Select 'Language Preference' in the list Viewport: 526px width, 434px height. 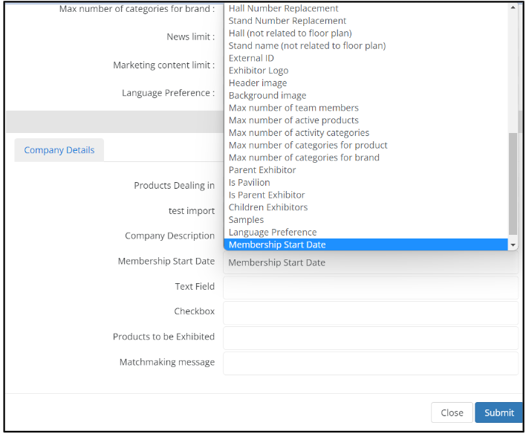coord(272,232)
